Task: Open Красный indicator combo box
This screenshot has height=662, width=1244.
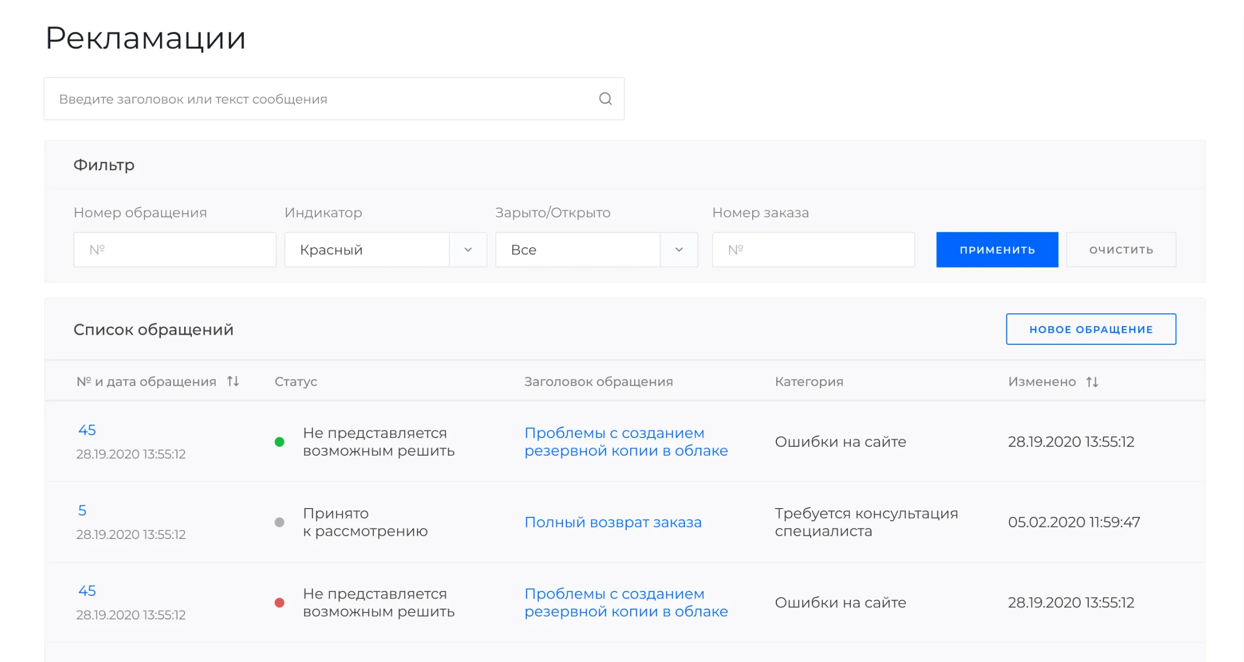Action: 367,250
